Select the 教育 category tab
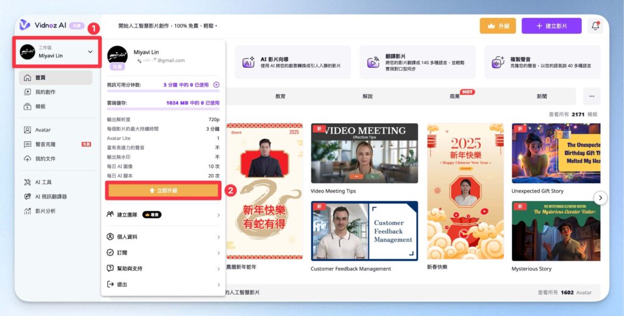 click(x=280, y=96)
